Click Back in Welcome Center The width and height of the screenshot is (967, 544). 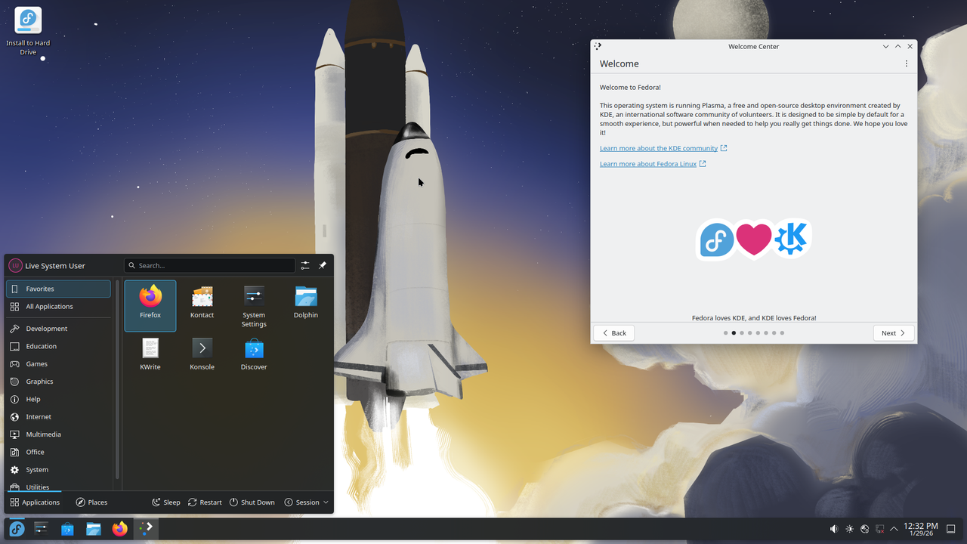click(x=613, y=332)
